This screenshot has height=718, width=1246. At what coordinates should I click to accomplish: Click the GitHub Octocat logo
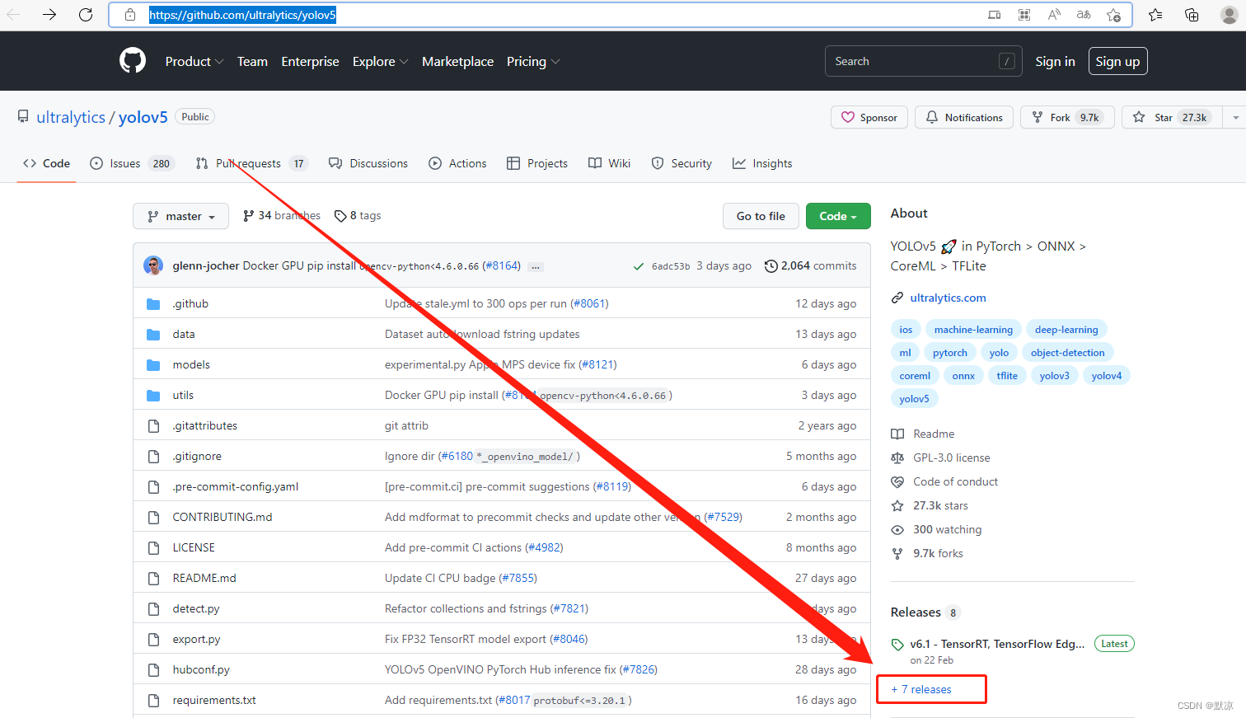(x=133, y=61)
